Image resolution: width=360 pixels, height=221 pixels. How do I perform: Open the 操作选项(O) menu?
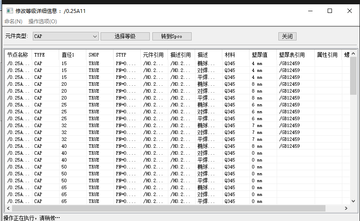tap(42, 22)
